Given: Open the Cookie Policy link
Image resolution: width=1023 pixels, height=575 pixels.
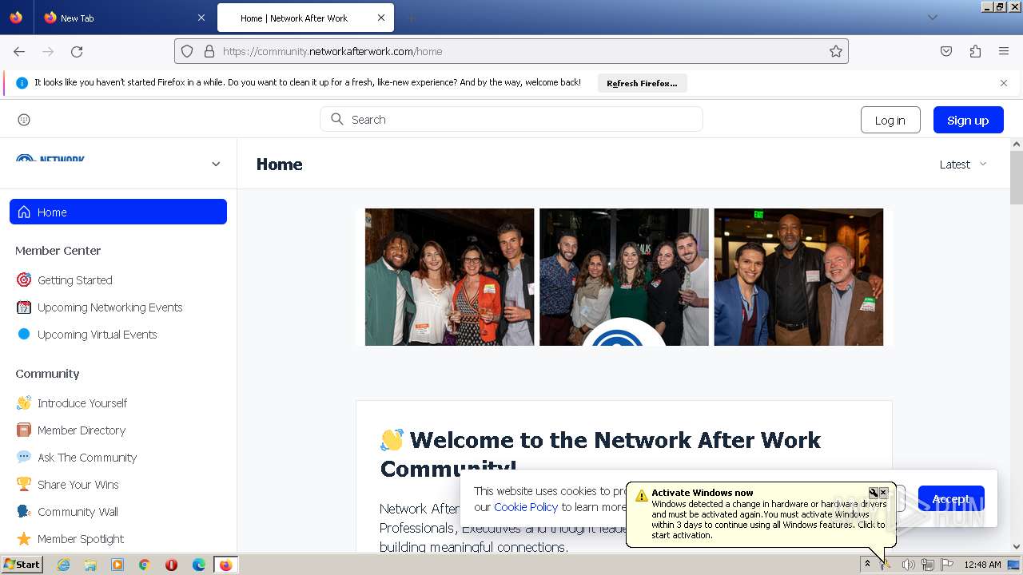Looking at the screenshot, I should point(526,507).
